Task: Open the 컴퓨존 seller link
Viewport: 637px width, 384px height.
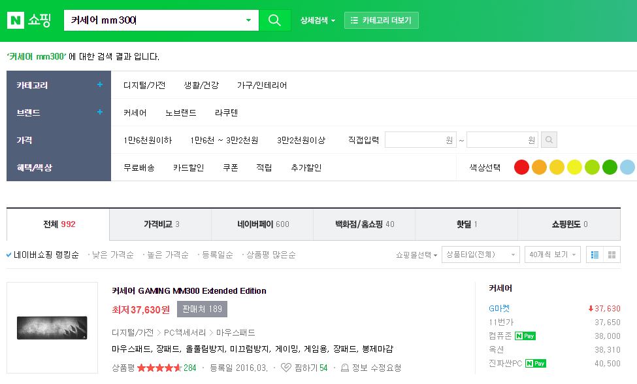Action: (x=500, y=336)
